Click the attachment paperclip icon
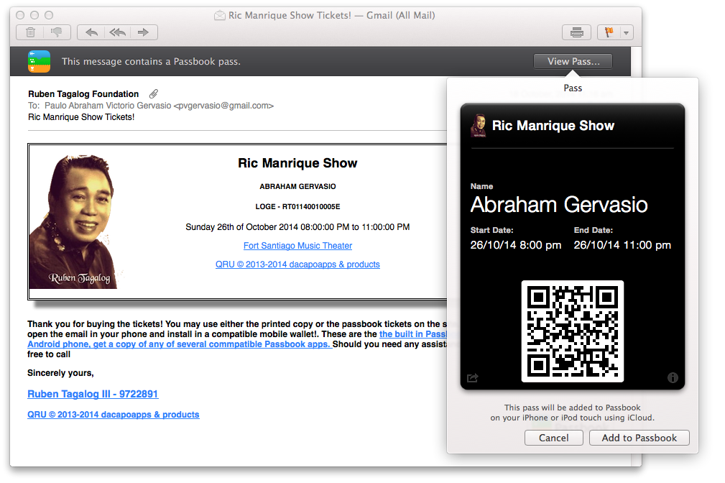 [x=154, y=94]
